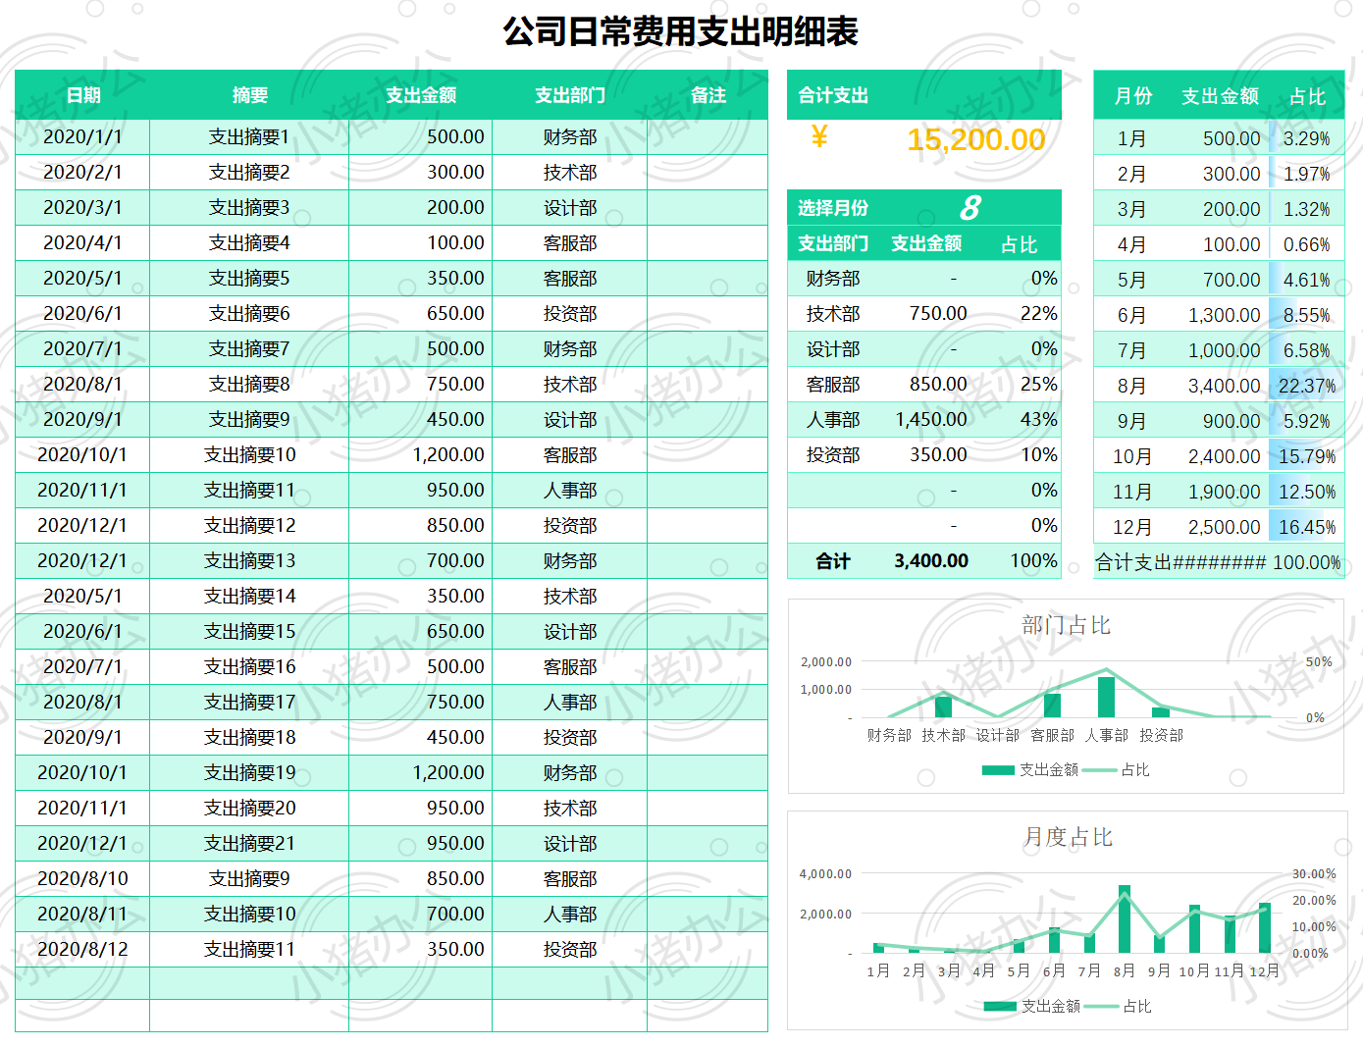Viewport: 1363px width, 1047px height.
Task: Select the date cell 2020/3/1
Action: click(82, 207)
